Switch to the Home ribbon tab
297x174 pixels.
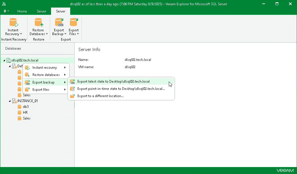coord(22,11)
